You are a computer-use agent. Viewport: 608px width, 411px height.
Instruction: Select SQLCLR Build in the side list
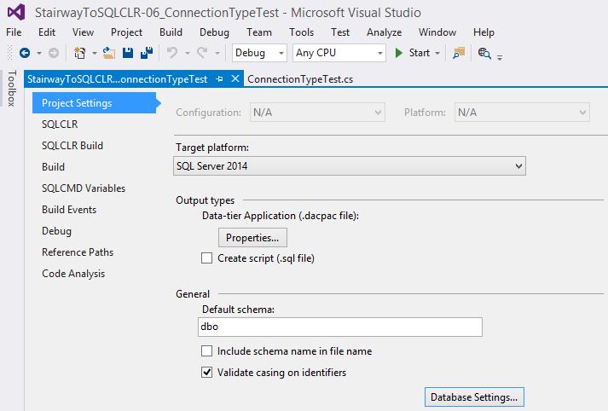click(x=72, y=146)
